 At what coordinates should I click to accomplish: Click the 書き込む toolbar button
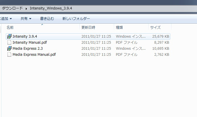pyautogui.click(x=47, y=19)
